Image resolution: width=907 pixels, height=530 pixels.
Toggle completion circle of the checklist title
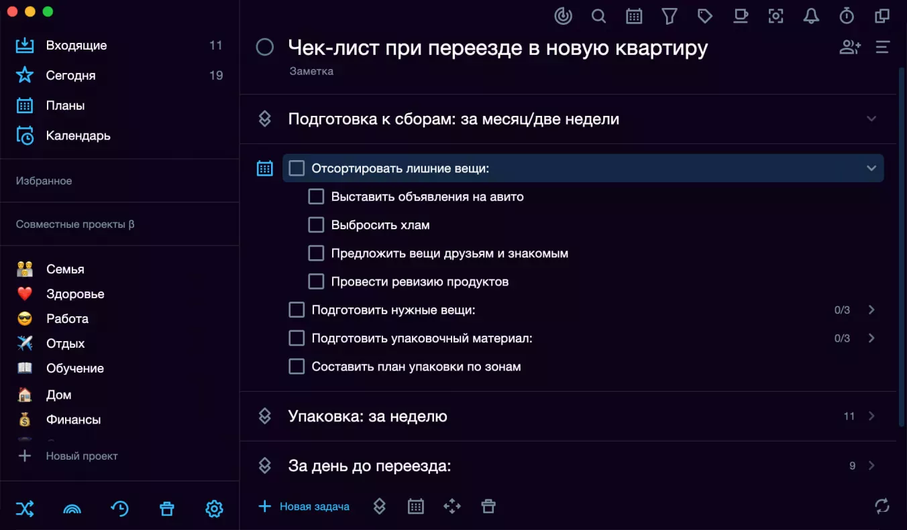(265, 47)
